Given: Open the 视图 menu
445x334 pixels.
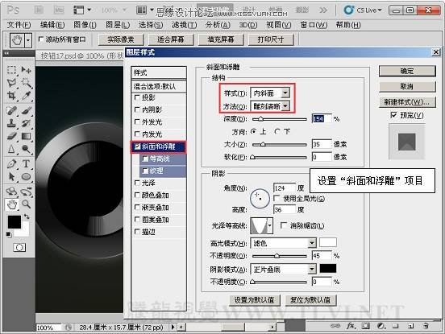Looking at the screenshot, I should click(279, 25).
